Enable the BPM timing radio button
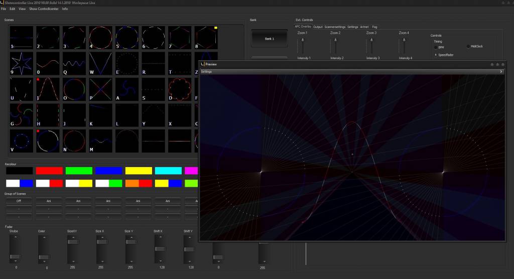This screenshot has height=279, width=514. point(436,47)
